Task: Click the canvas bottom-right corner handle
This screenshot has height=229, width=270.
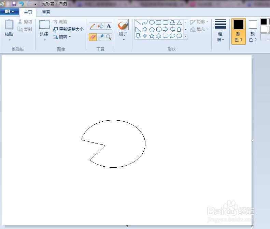Action: [253, 226]
